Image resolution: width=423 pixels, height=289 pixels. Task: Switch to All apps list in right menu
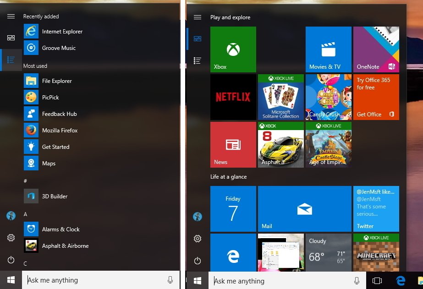[x=198, y=60]
